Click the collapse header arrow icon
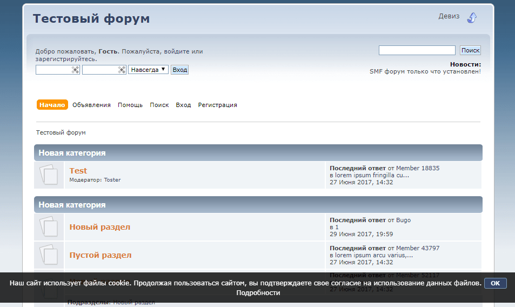The height and width of the screenshot is (307, 515). click(472, 17)
